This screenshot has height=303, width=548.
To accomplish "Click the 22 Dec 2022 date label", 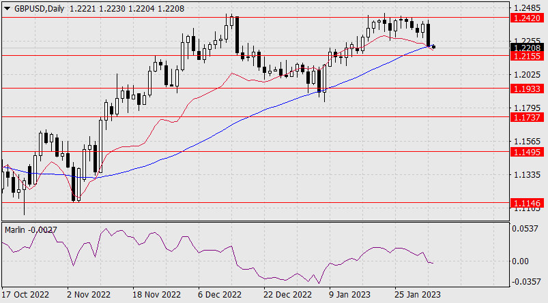I will (x=287, y=295).
